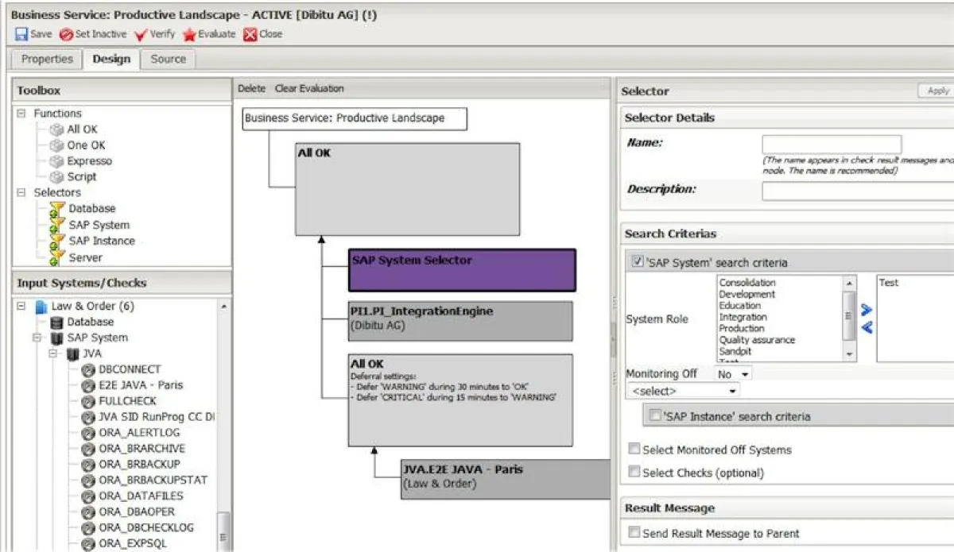
Task: Click inside the Name input field
Action: pos(830,144)
